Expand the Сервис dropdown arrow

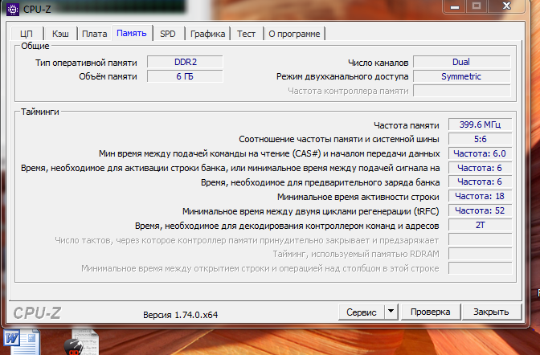pyautogui.click(x=391, y=312)
